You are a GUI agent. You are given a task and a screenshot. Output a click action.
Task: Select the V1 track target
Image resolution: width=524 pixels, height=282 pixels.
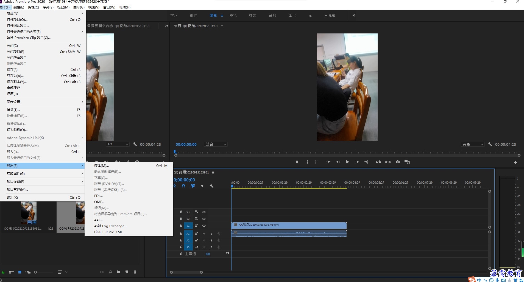[188, 226]
